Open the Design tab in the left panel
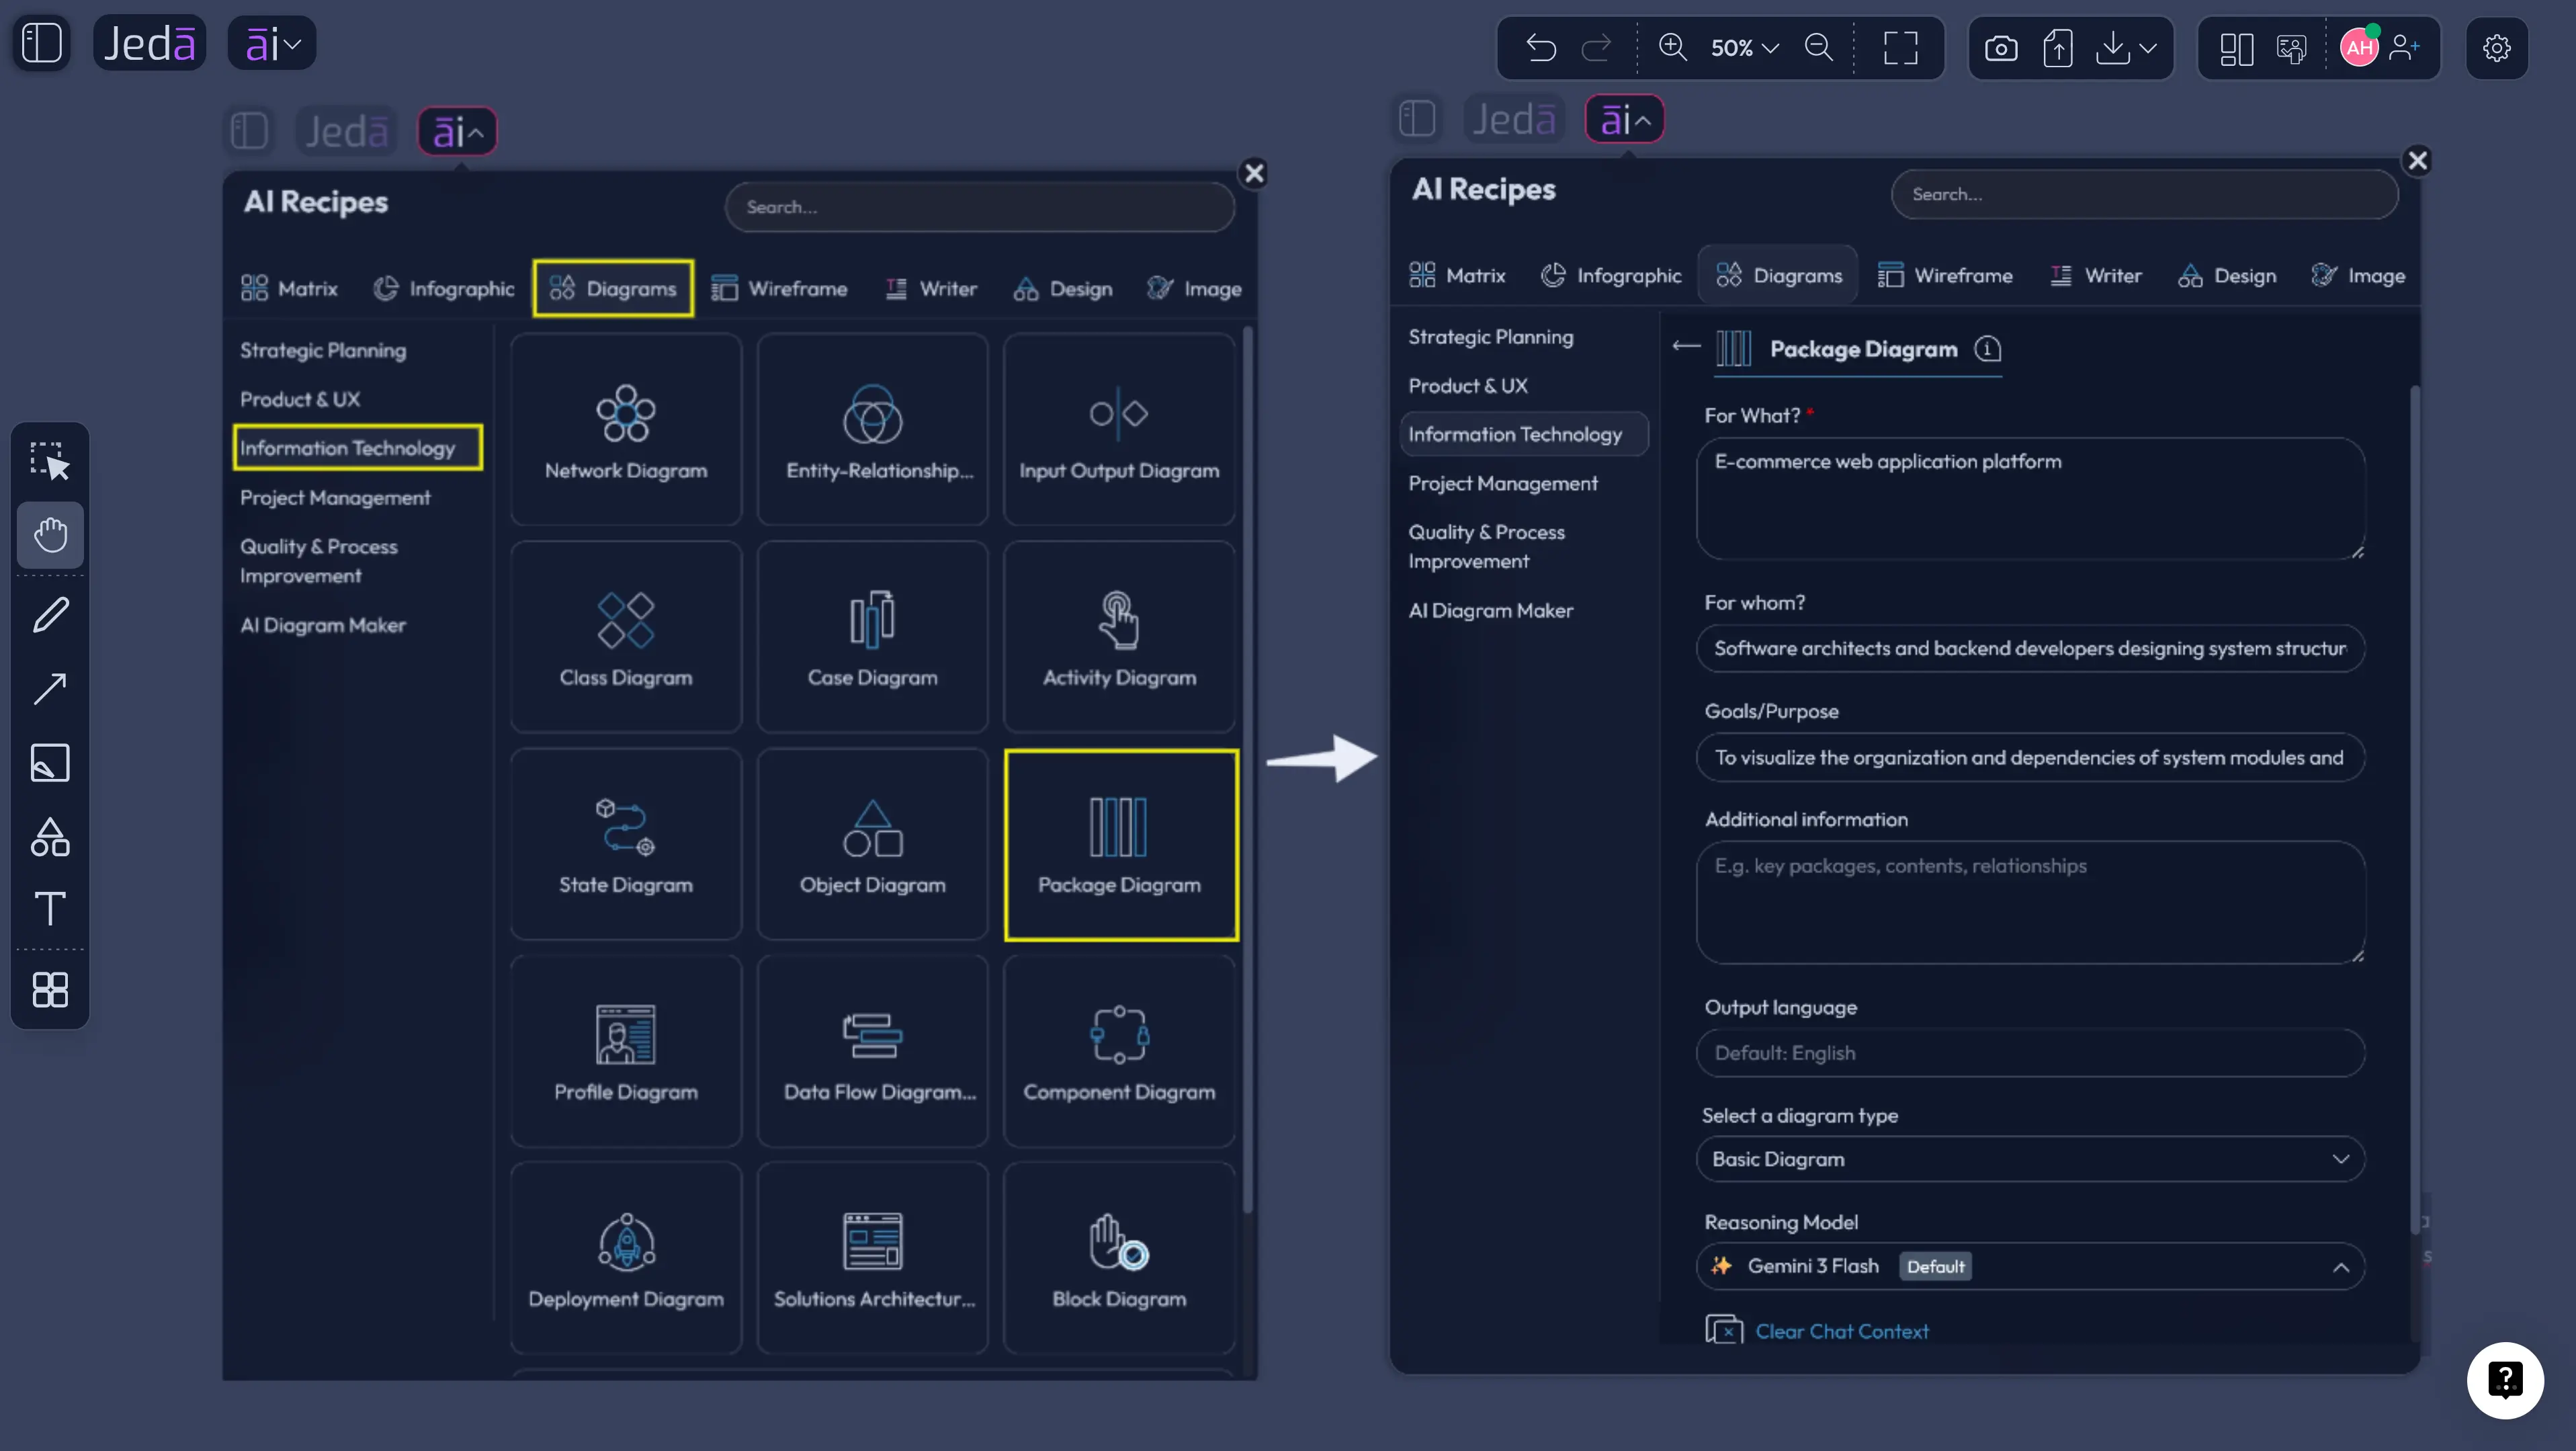Viewport: 2576px width, 1451px height. coord(1063,289)
